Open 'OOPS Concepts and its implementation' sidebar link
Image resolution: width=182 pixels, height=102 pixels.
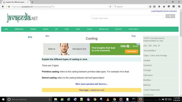click(154, 40)
